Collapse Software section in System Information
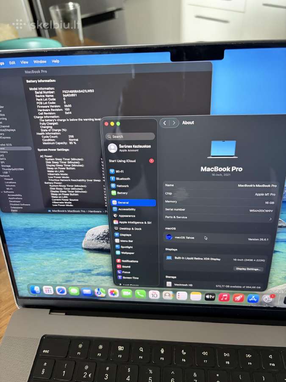Image resolution: width=286 pixels, height=382 pixels. (x=2, y=192)
